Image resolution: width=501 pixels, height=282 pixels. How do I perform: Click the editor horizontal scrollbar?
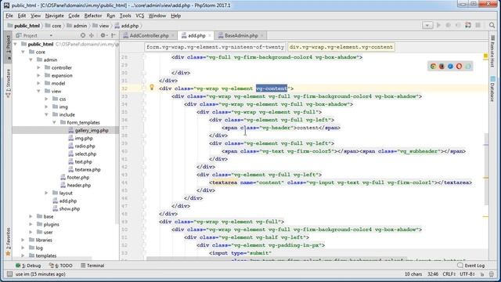pos(276,258)
